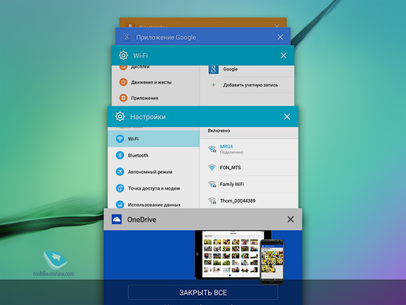Open Автономный режим setting
The image size is (406, 305).
[x=154, y=171]
